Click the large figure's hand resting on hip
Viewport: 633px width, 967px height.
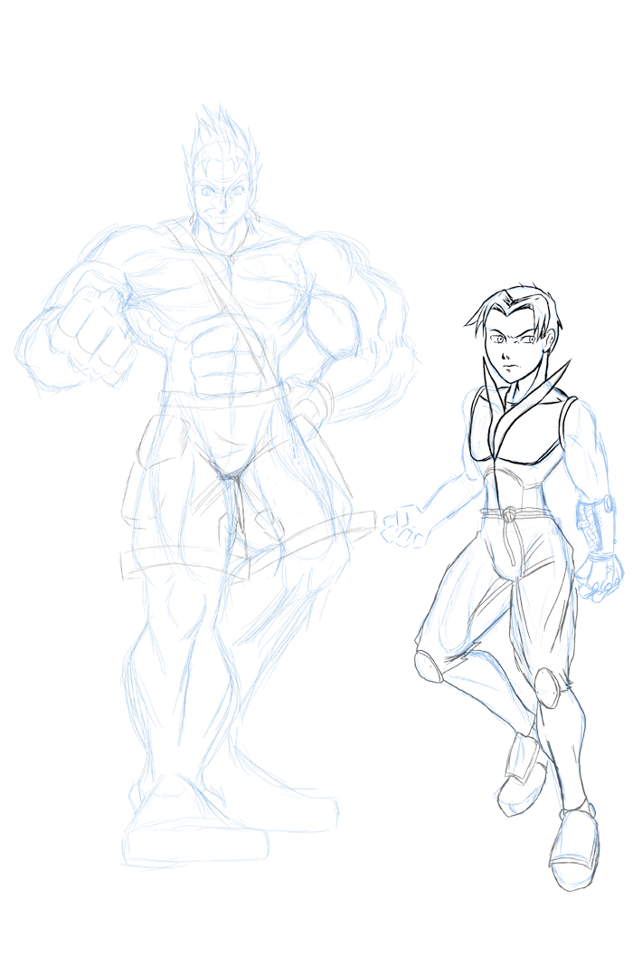click(312, 403)
